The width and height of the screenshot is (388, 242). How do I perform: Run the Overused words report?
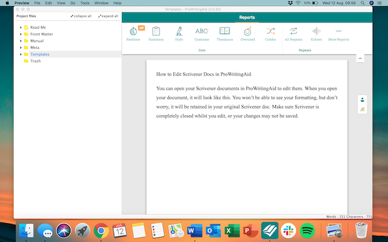click(x=247, y=34)
